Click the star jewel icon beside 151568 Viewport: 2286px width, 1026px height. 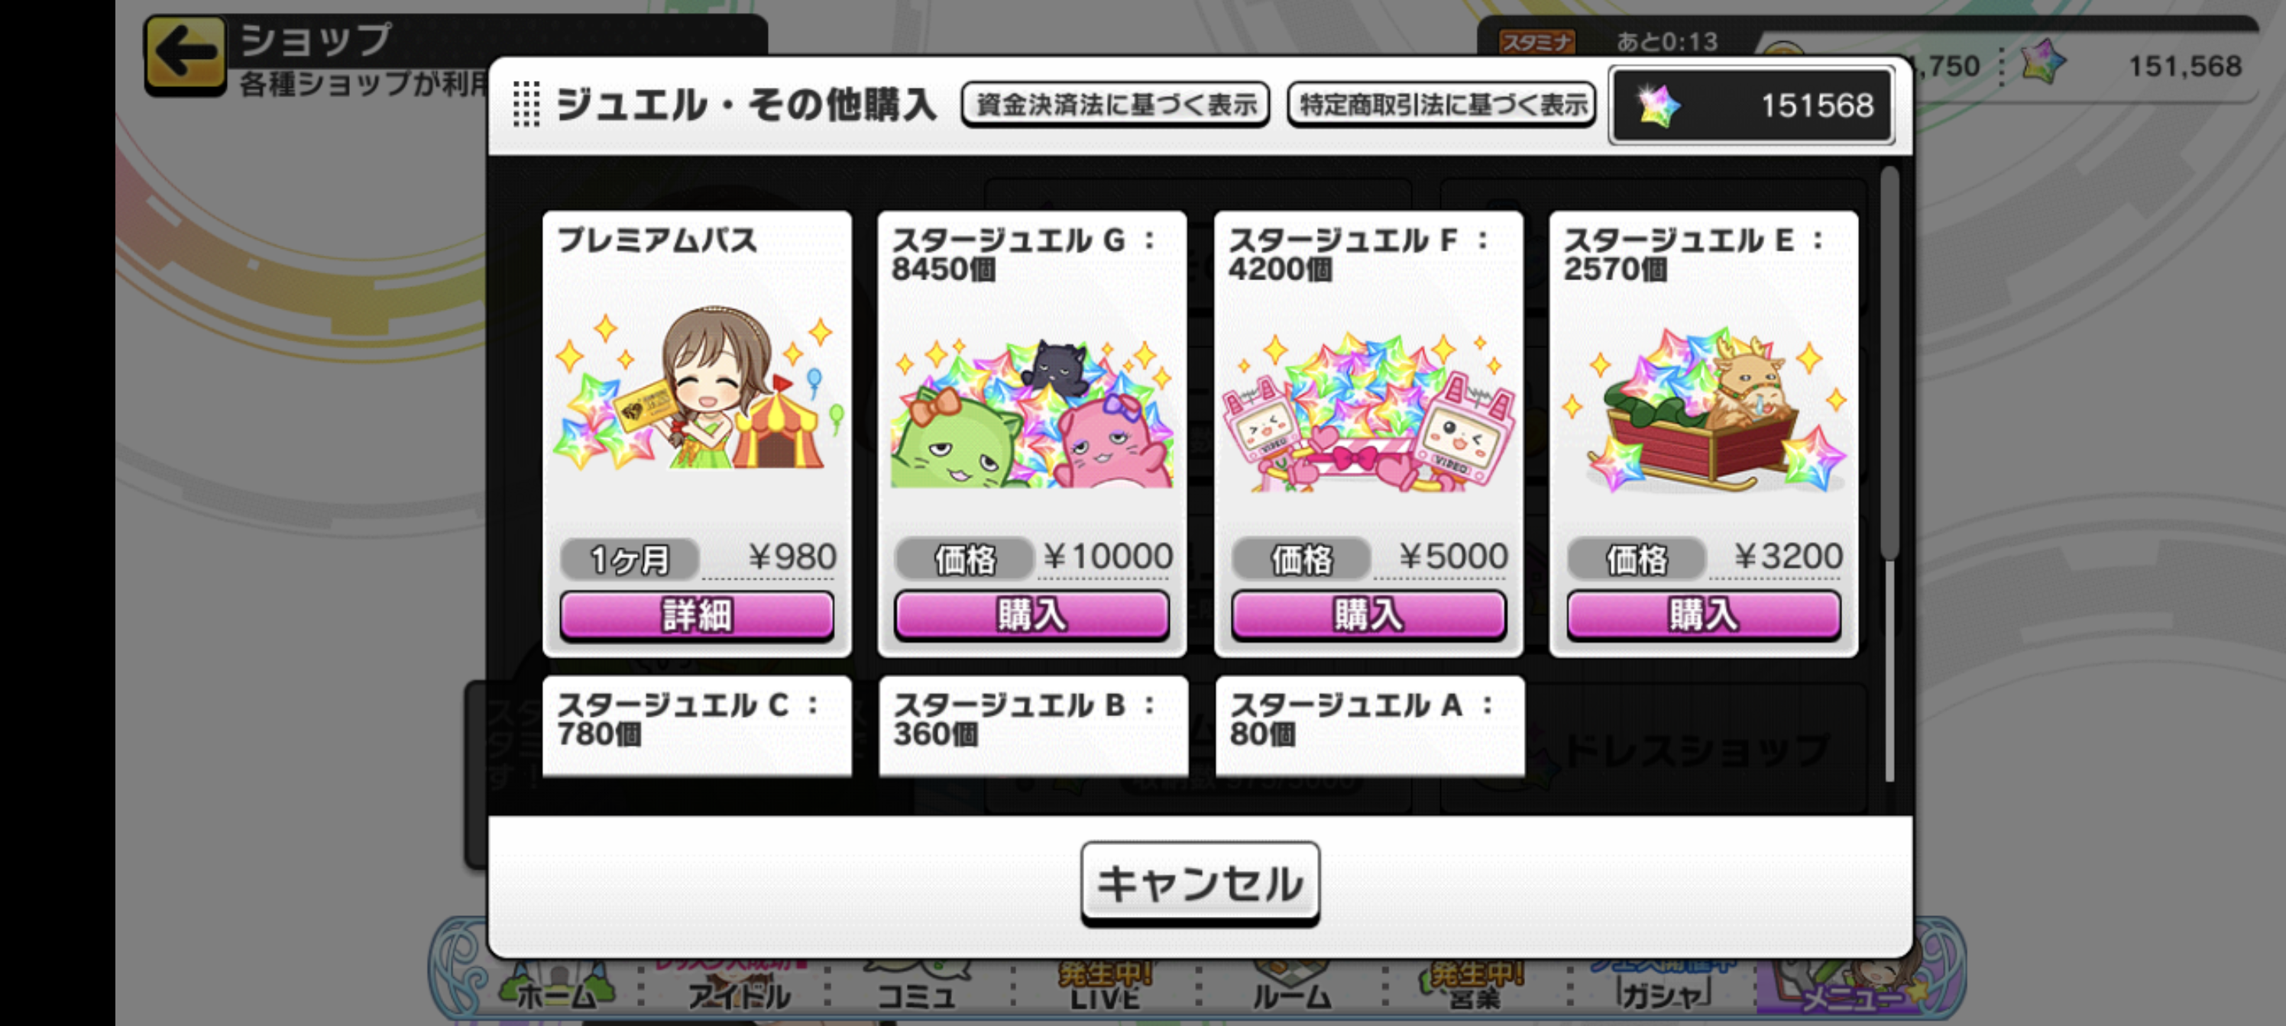1656,106
